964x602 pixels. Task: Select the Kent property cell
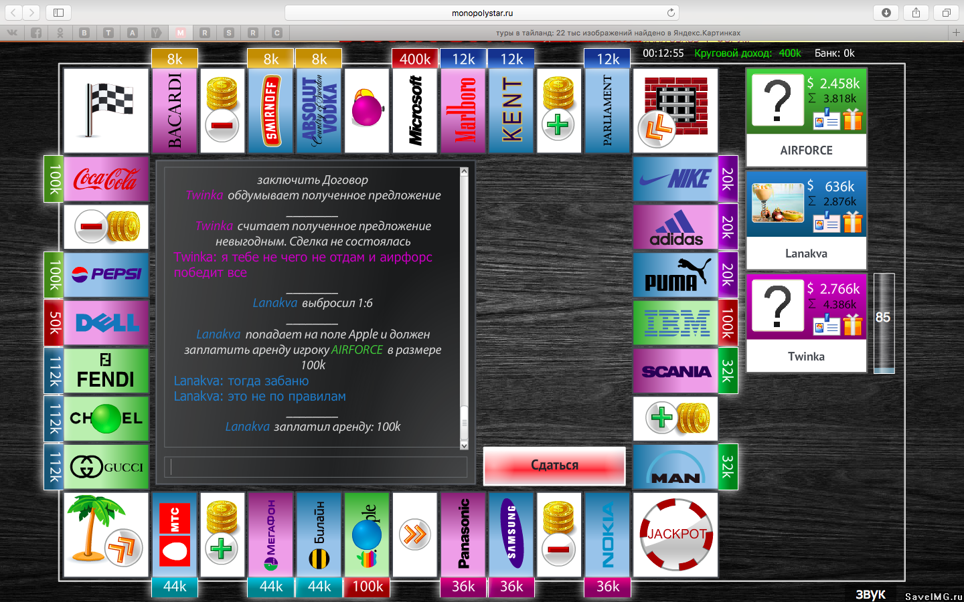point(512,111)
